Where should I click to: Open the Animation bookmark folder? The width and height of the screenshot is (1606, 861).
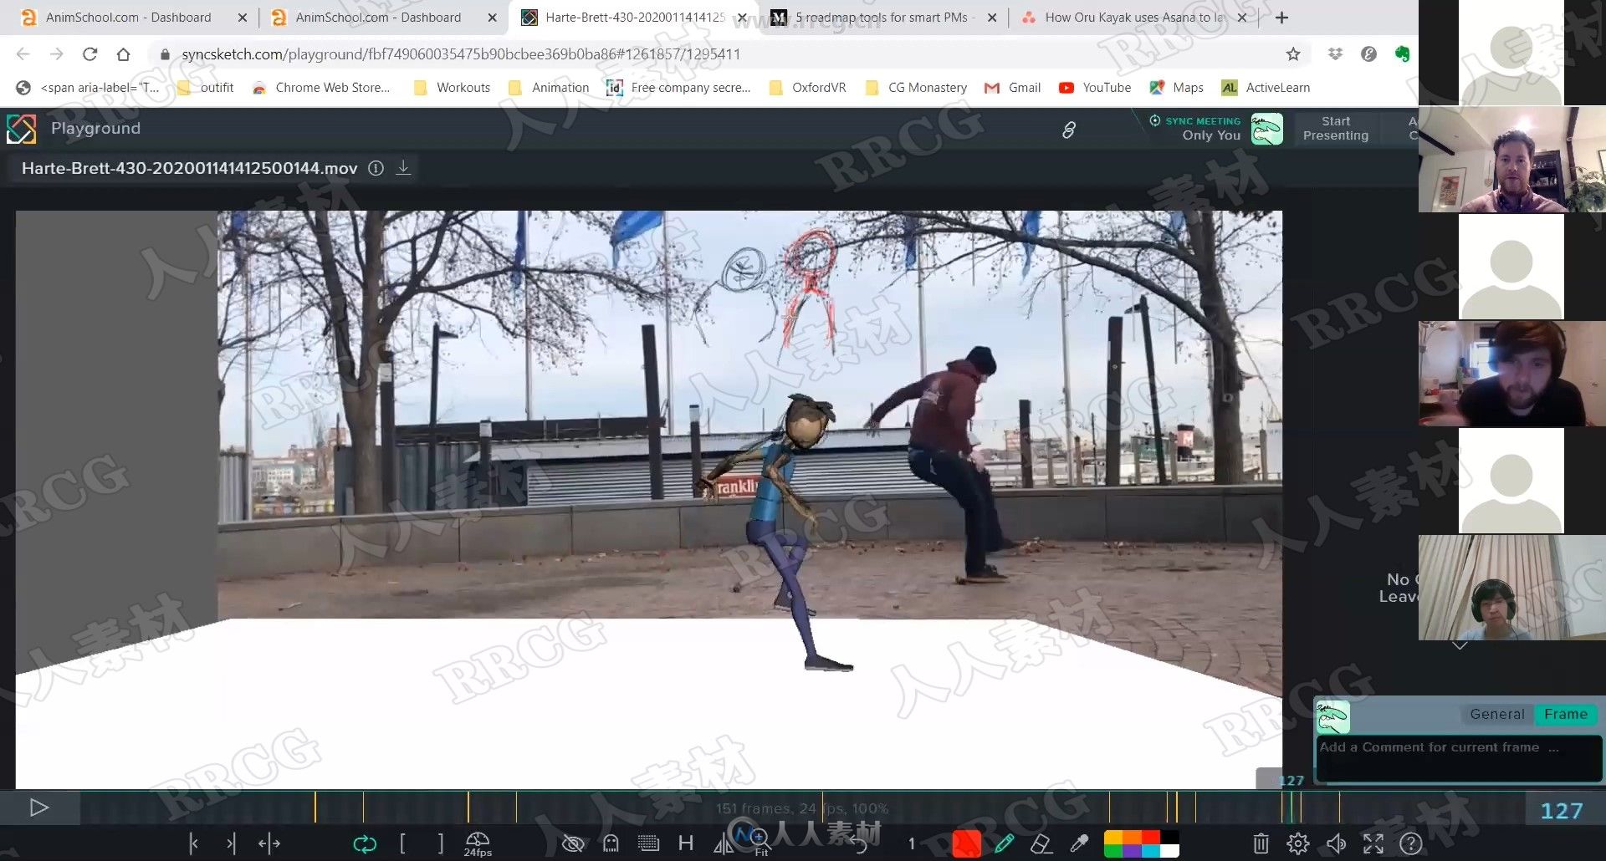point(549,87)
